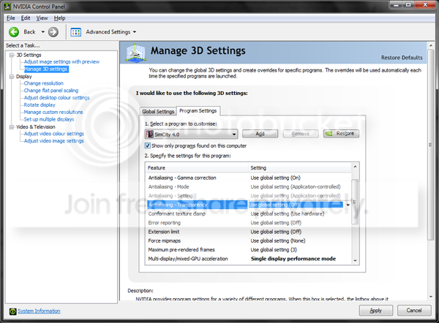Open the Back history dropdown arrow
This screenshot has width=439, height=323.
(43, 32)
